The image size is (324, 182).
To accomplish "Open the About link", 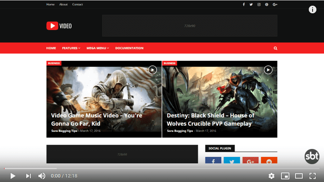I will [64, 4].
